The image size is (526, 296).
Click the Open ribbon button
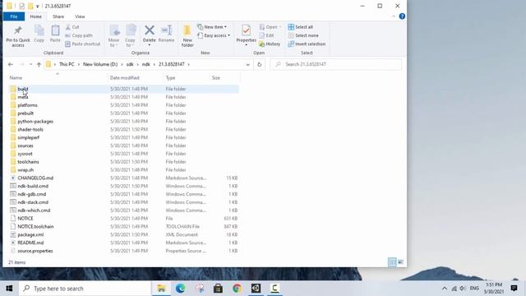coord(270,27)
